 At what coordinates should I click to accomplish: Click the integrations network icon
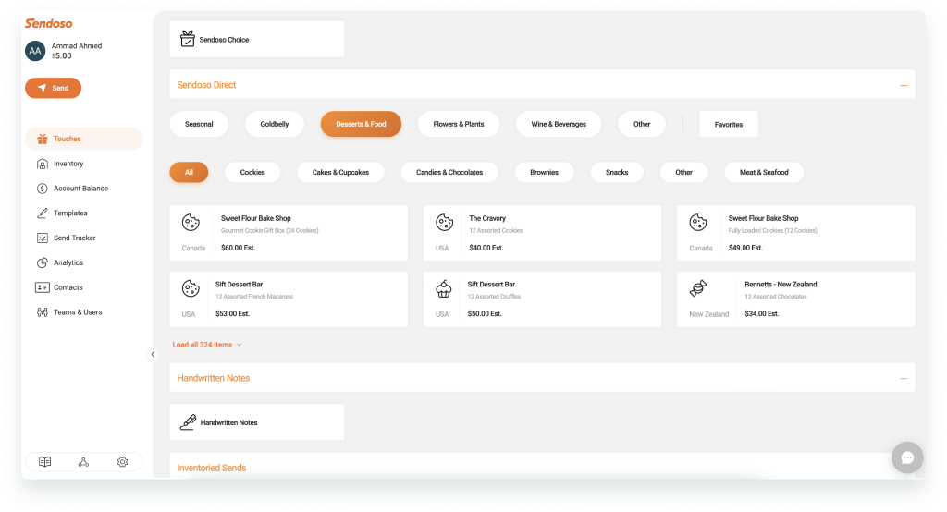pos(83,462)
